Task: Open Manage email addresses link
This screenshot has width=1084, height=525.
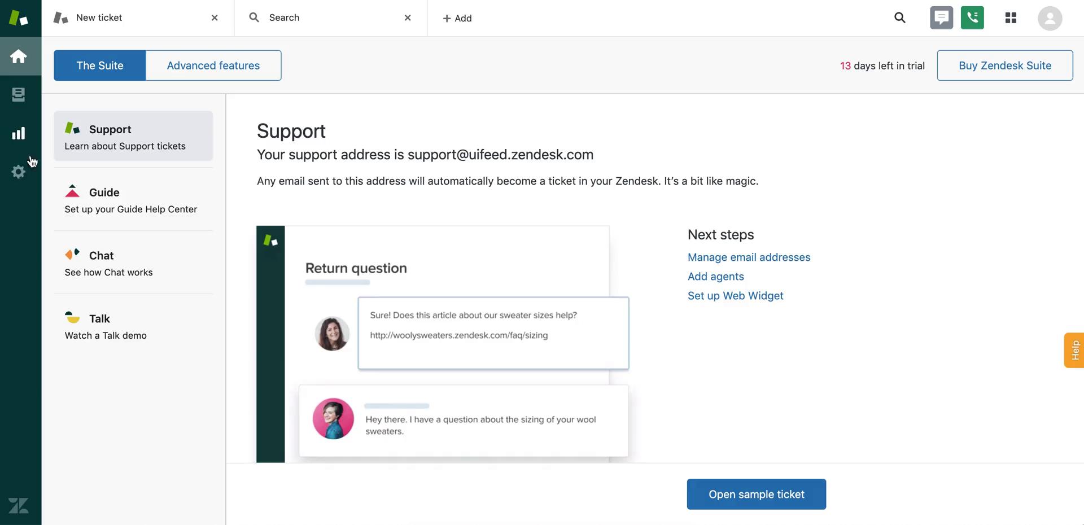Action: click(749, 257)
